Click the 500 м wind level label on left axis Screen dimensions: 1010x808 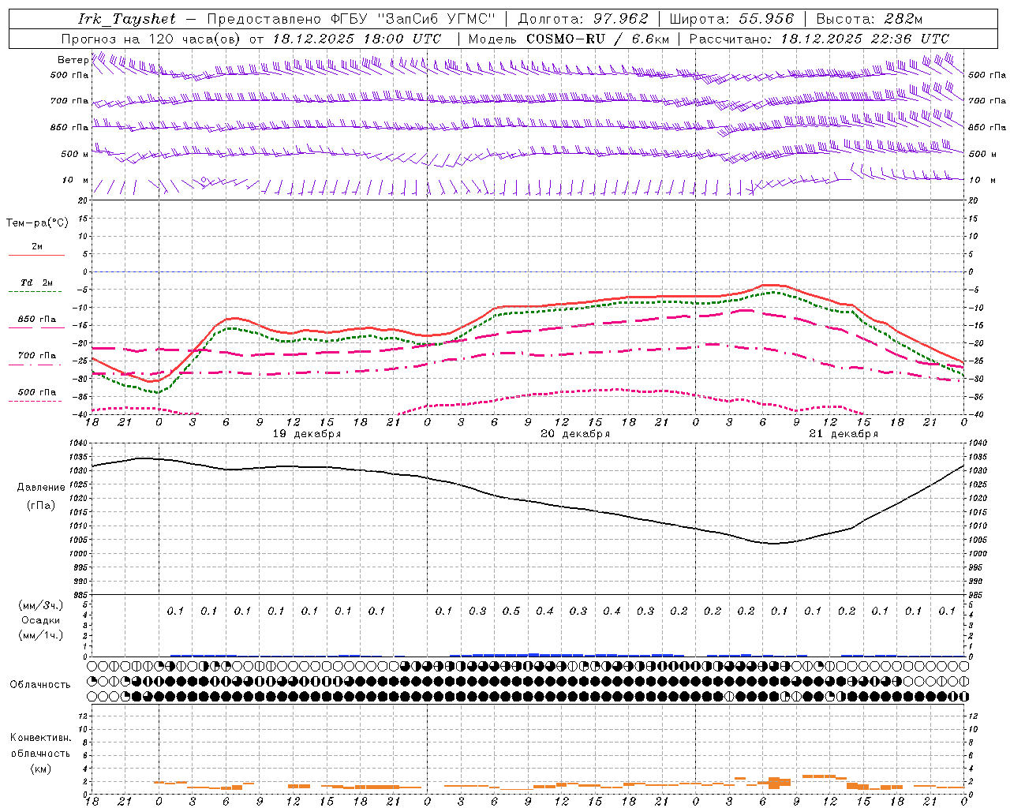coord(75,154)
